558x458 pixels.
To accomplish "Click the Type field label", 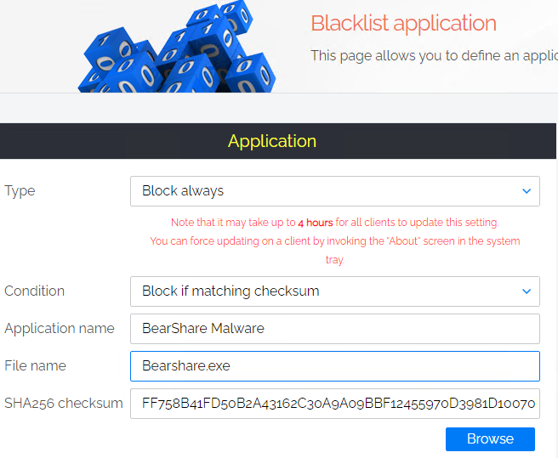I will pos(20,191).
